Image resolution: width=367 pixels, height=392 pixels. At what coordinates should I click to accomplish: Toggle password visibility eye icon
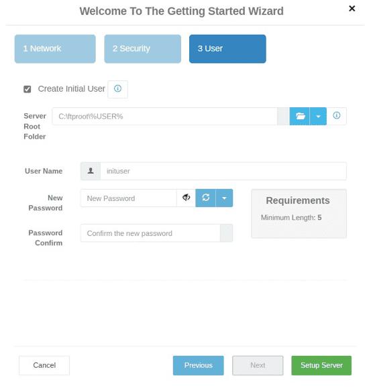186,198
